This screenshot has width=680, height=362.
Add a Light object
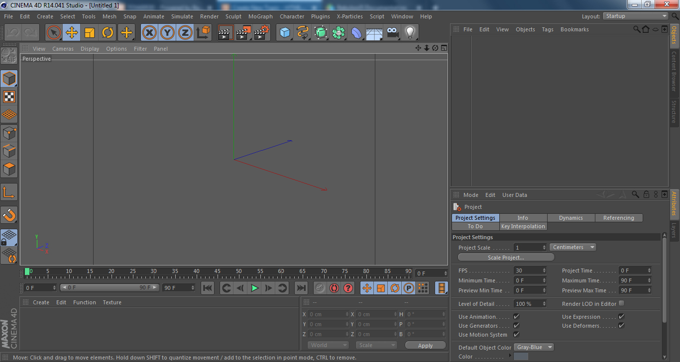coord(410,33)
